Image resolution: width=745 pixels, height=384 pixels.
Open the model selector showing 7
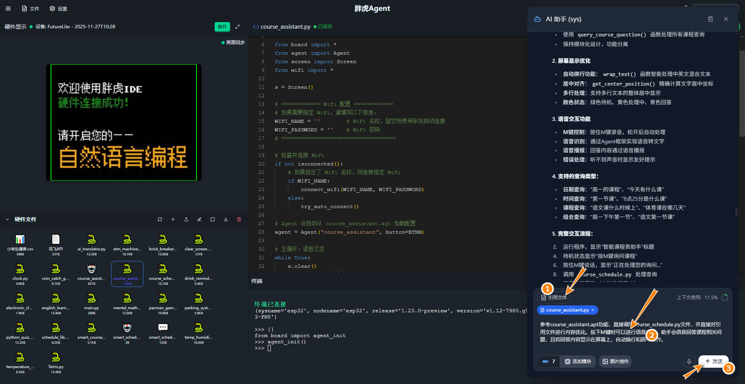tap(549, 362)
